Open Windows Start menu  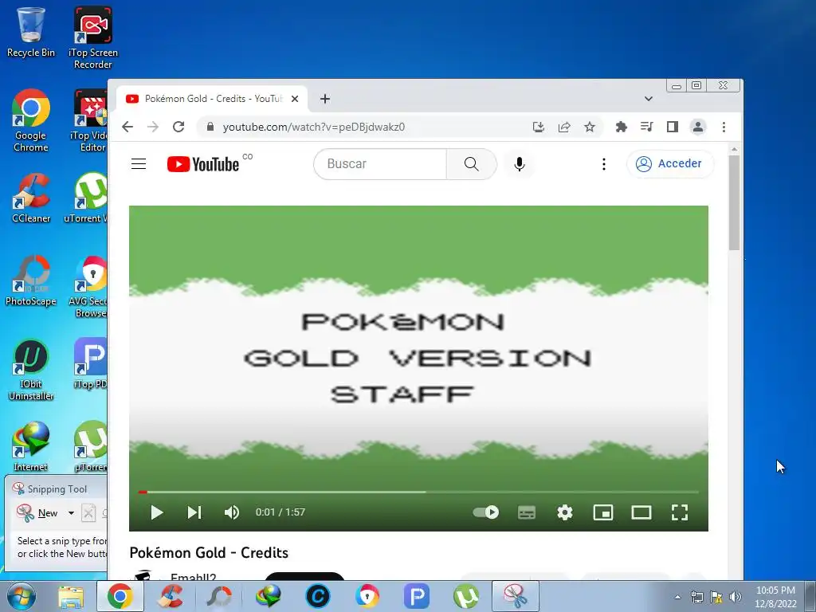tap(21, 596)
